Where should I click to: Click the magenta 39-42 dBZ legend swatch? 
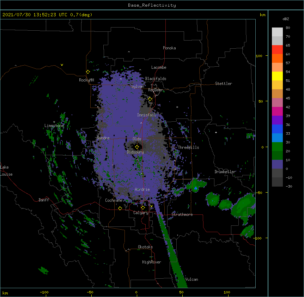277,111
